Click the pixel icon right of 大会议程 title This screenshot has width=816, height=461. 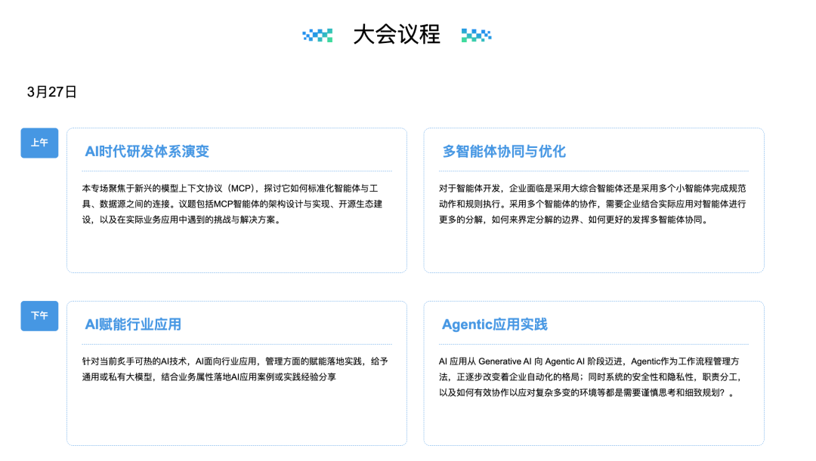click(478, 34)
